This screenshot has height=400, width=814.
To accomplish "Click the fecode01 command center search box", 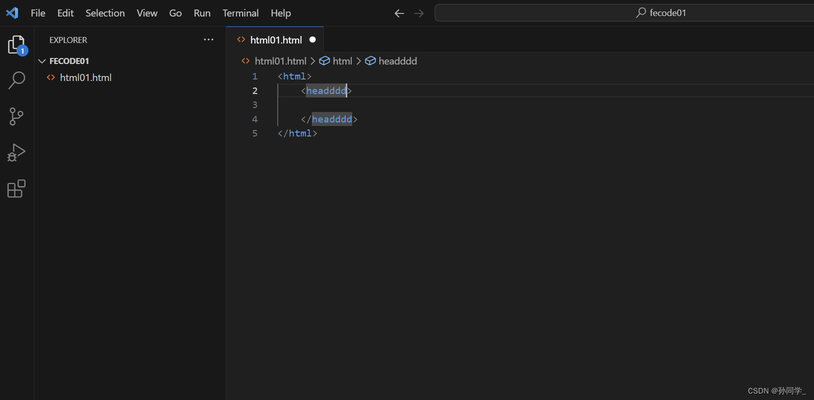I will tap(625, 13).
